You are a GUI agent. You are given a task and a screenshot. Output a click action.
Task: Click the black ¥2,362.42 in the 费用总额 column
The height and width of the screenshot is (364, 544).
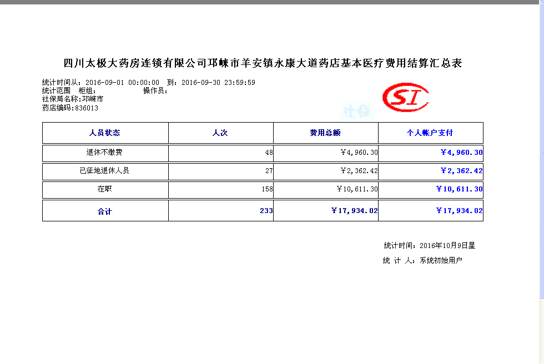tap(359, 171)
